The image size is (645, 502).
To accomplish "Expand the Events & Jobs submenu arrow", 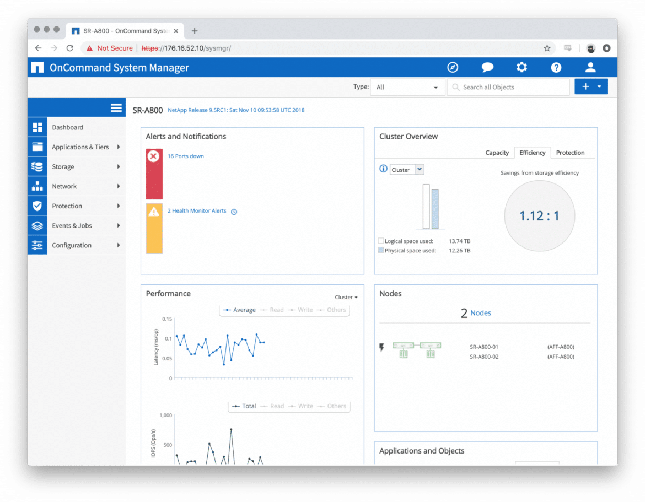I will (119, 226).
